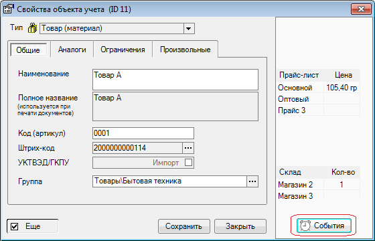This screenshot has height=241, width=375.
Task: Click the 105,40 гр price cell
Action: [x=342, y=88]
